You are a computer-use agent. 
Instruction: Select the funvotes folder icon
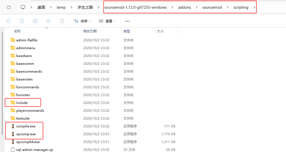(x=13, y=95)
